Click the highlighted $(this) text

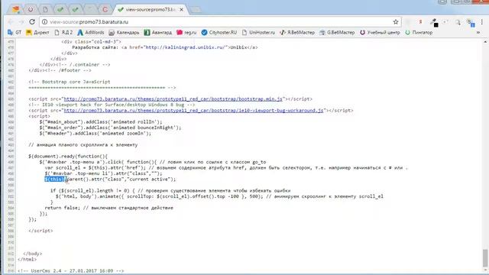[55, 179]
